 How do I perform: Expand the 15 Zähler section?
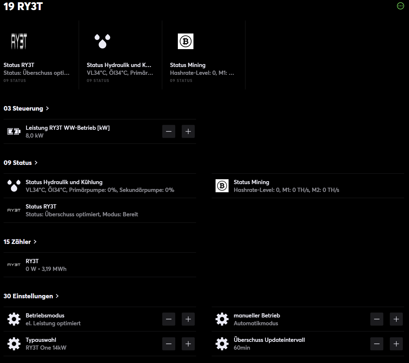tap(20, 242)
